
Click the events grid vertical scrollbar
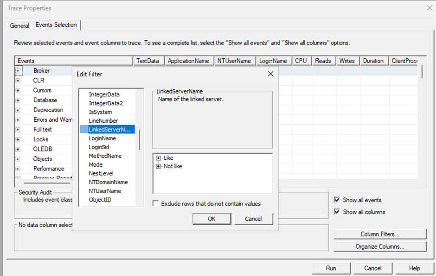[x=422, y=72]
